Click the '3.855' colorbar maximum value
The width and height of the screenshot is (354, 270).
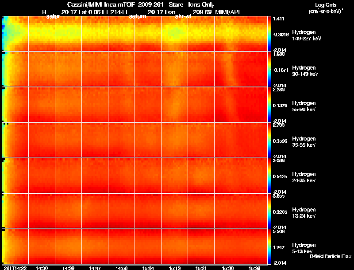tap(279, 196)
